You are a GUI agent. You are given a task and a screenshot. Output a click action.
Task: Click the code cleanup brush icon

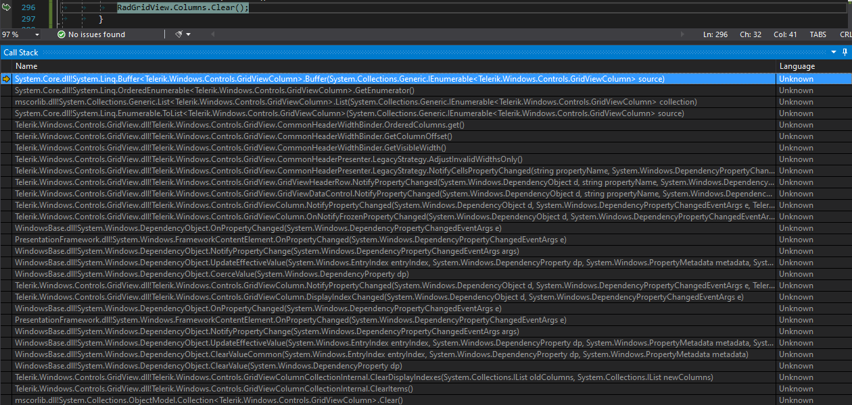coord(179,34)
